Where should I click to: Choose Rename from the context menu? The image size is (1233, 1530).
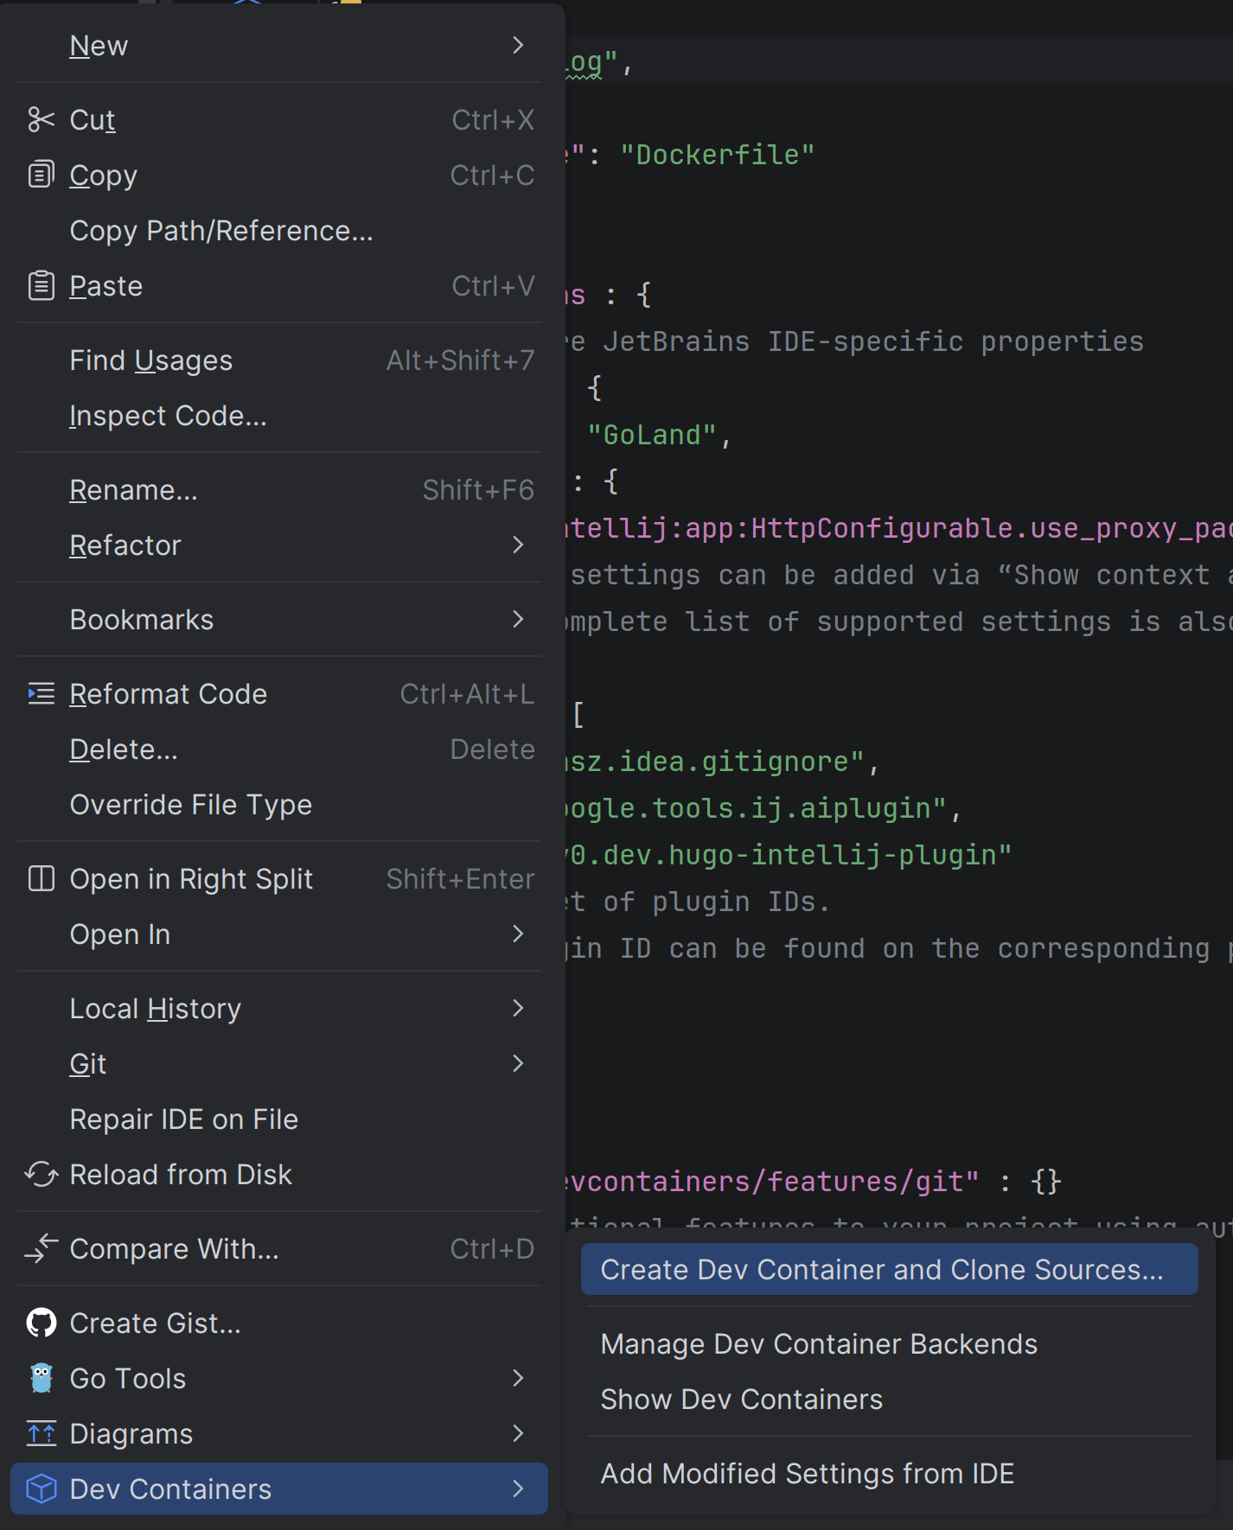pos(279,489)
